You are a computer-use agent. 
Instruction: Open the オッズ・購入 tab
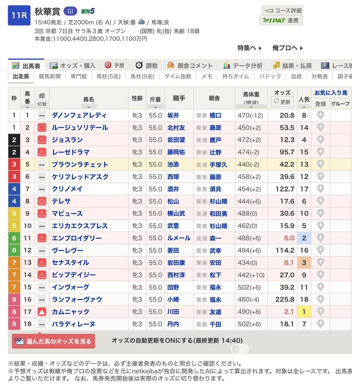click(x=73, y=65)
